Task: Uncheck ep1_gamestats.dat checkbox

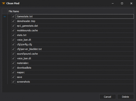Action: [13, 26]
